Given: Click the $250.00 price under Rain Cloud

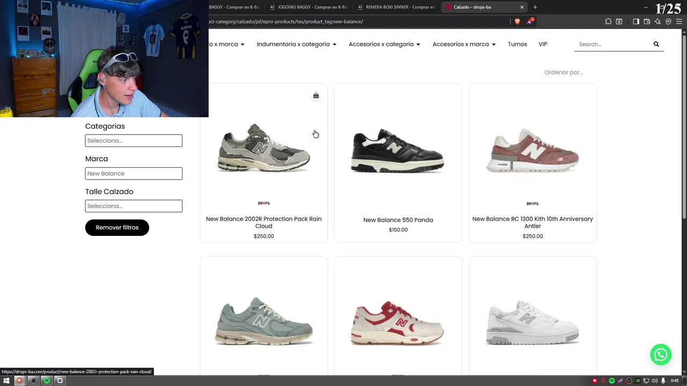Looking at the screenshot, I should (x=264, y=236).
